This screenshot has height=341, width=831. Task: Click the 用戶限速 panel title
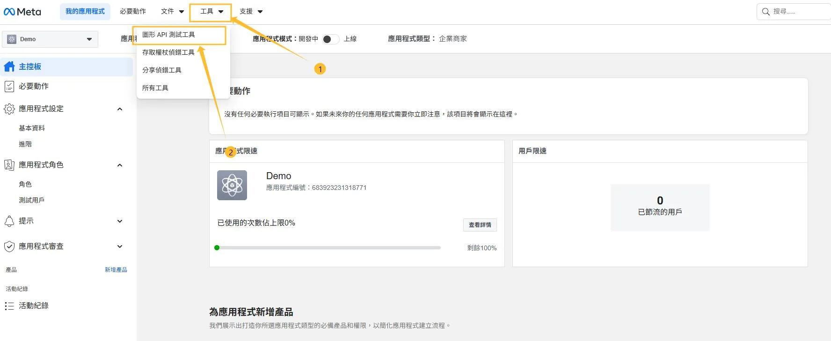click(532, 151)
